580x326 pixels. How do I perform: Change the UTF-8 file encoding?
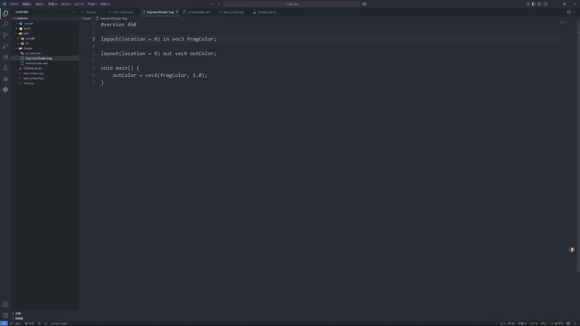[x=533, y=323]
